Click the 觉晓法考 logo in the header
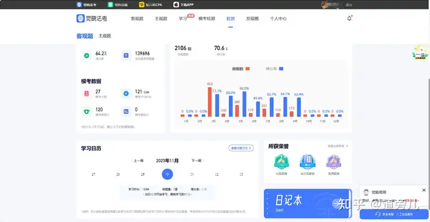This screenshot has height=222, width=430. [91, 18]
